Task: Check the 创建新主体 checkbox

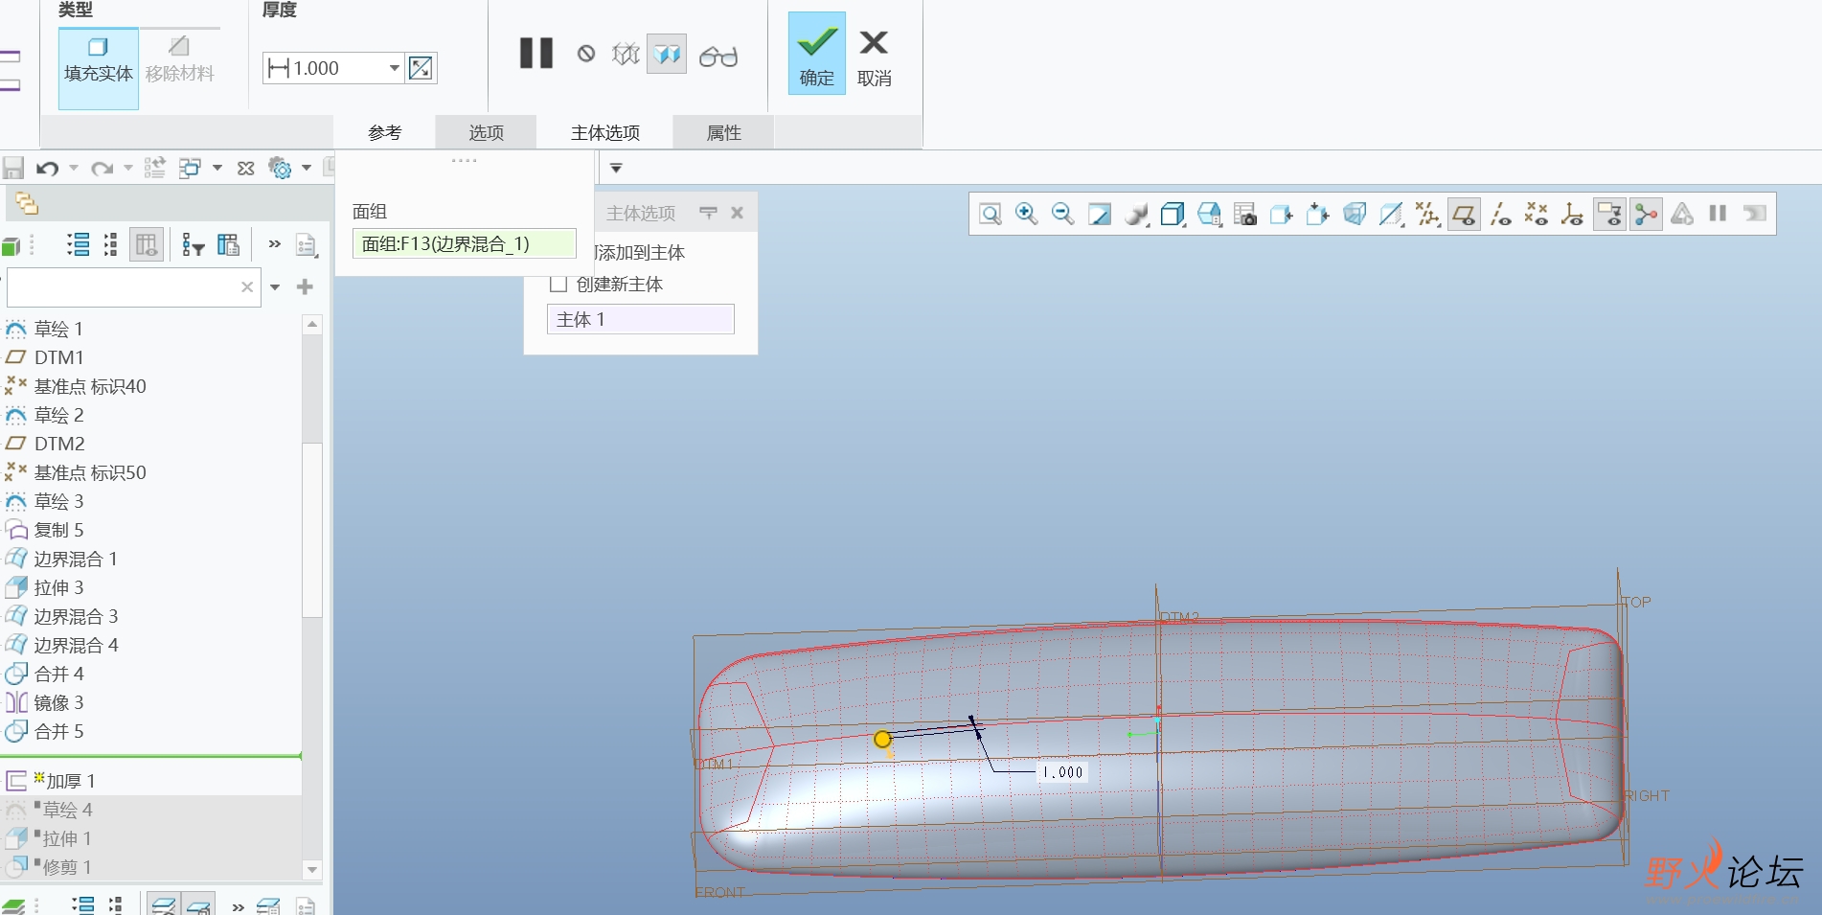Action: pos(558,285)
